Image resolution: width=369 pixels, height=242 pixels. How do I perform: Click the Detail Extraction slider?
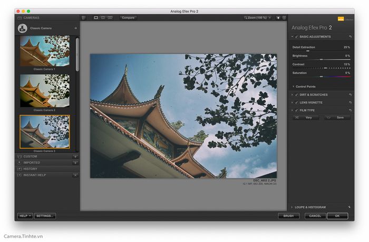pos(322,51)
